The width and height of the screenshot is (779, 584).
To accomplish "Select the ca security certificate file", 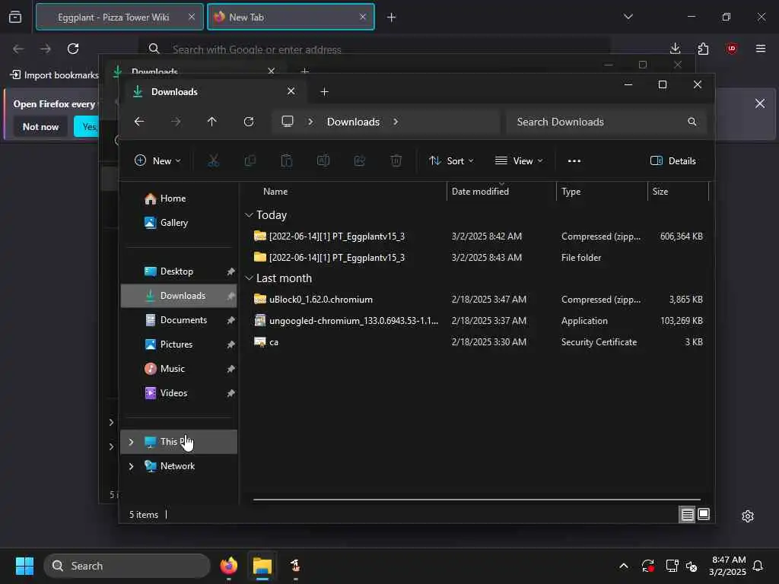I will coord(477,342).
